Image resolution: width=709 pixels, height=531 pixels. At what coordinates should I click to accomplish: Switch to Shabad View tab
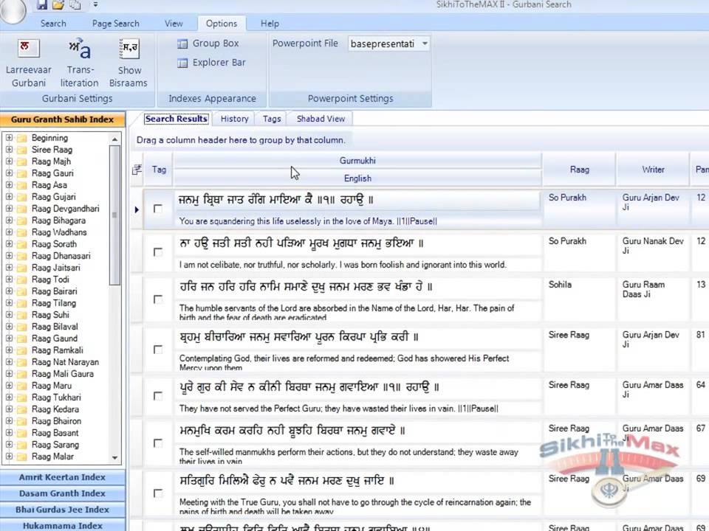point(321,119)
